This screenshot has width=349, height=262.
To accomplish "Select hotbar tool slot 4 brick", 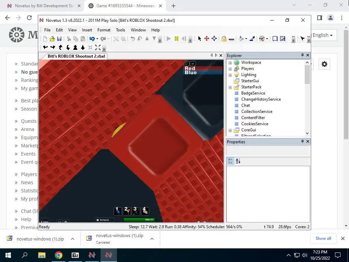I will [x=145, y=211].
